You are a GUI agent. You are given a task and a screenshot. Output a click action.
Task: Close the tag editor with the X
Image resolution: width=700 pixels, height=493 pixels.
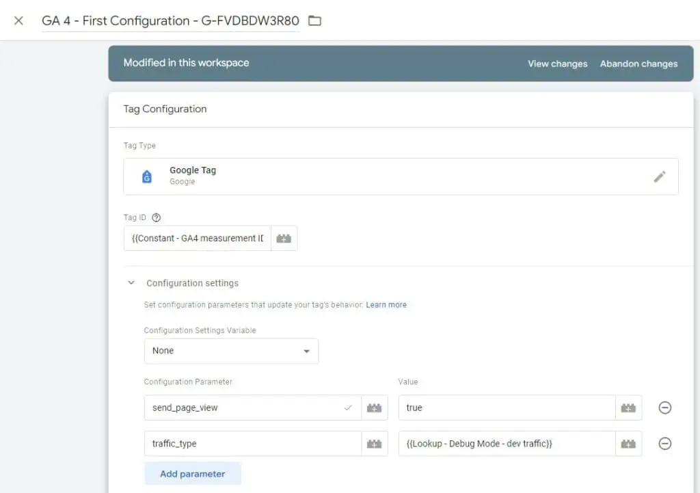(x=18, y=21)
